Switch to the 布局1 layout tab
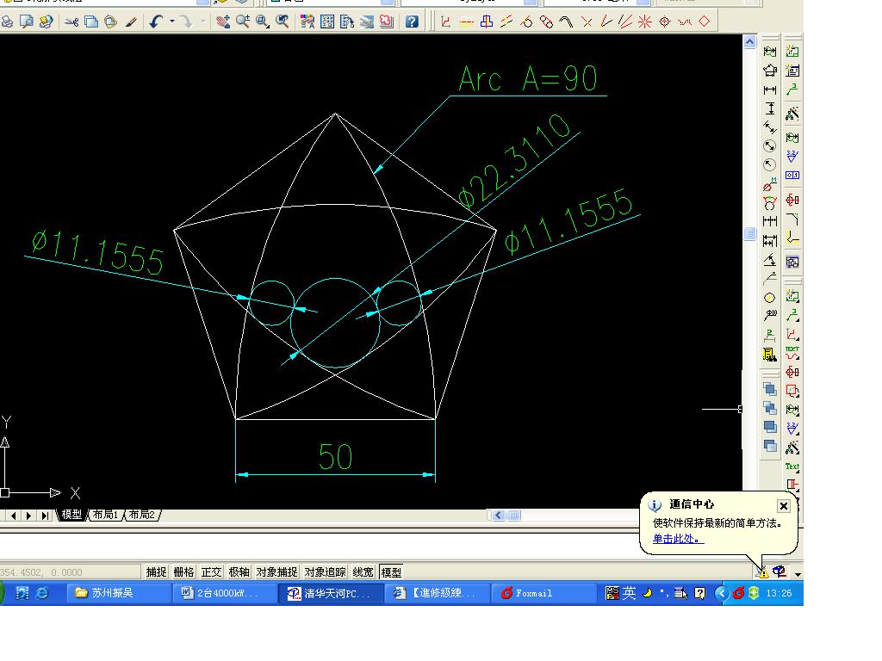Screen dimensions: 882x661 tap(105, 515)
